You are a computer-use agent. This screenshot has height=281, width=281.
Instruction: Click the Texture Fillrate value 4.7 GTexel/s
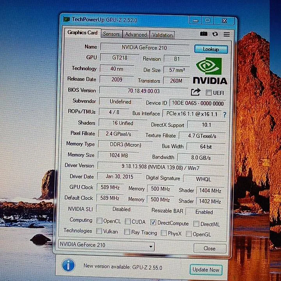pyautogui.click(x=202, y=136)
